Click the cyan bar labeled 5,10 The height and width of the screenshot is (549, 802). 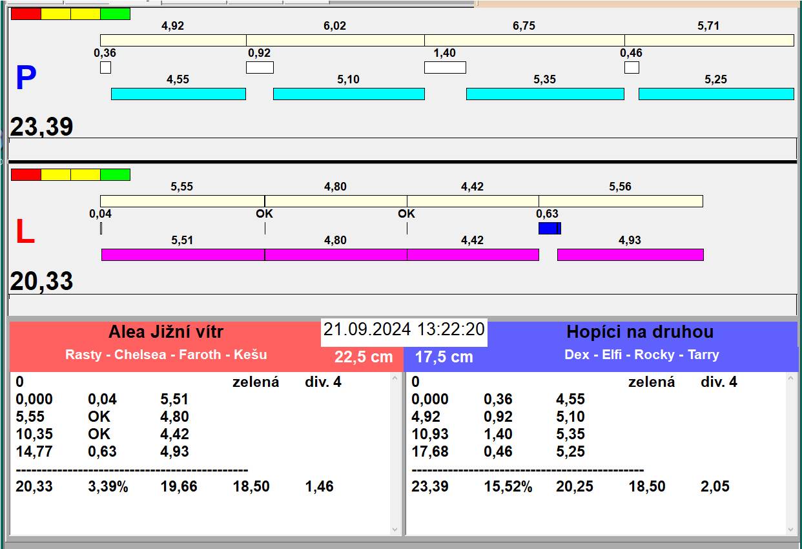point(349,94)
